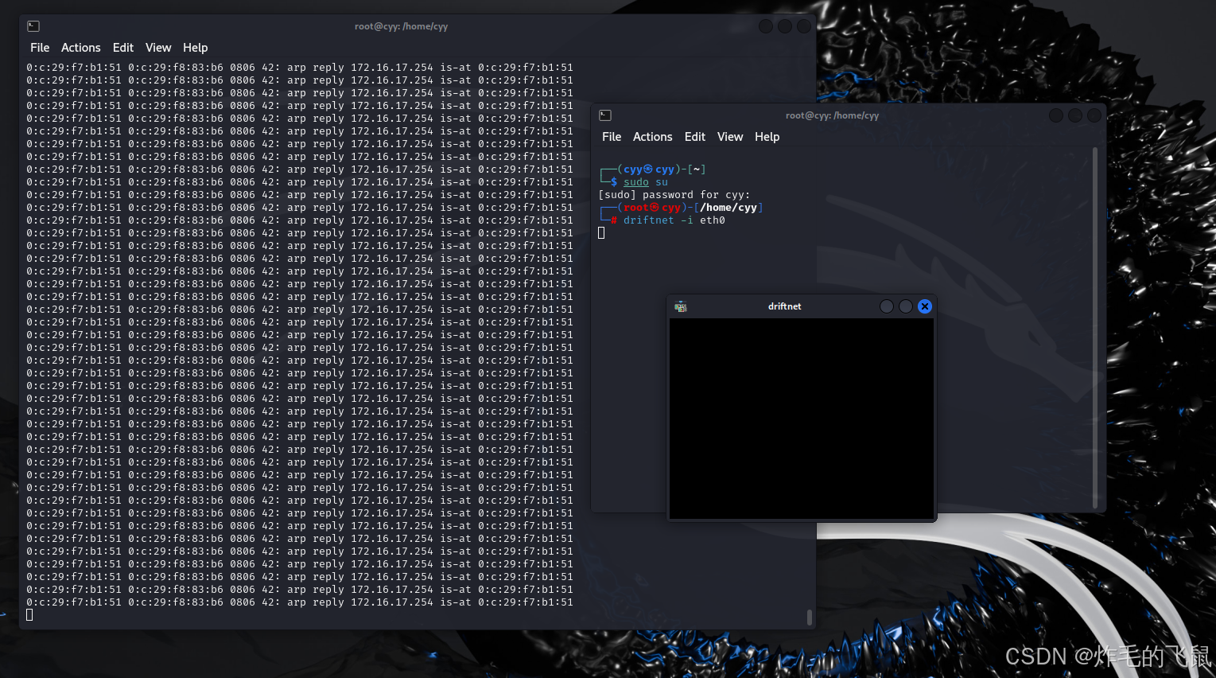Open Edit menu in left terminal

click(122, 48)
